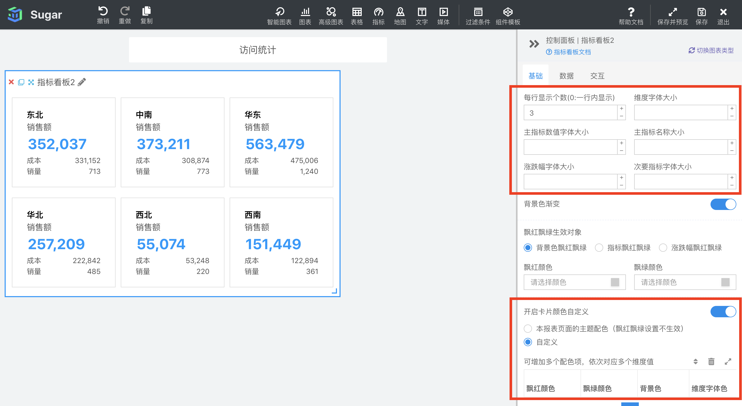Turn off 开启卡片颜色自定义 switch
742x406 pixels.
pyautogui.click(x=723, y=312)
